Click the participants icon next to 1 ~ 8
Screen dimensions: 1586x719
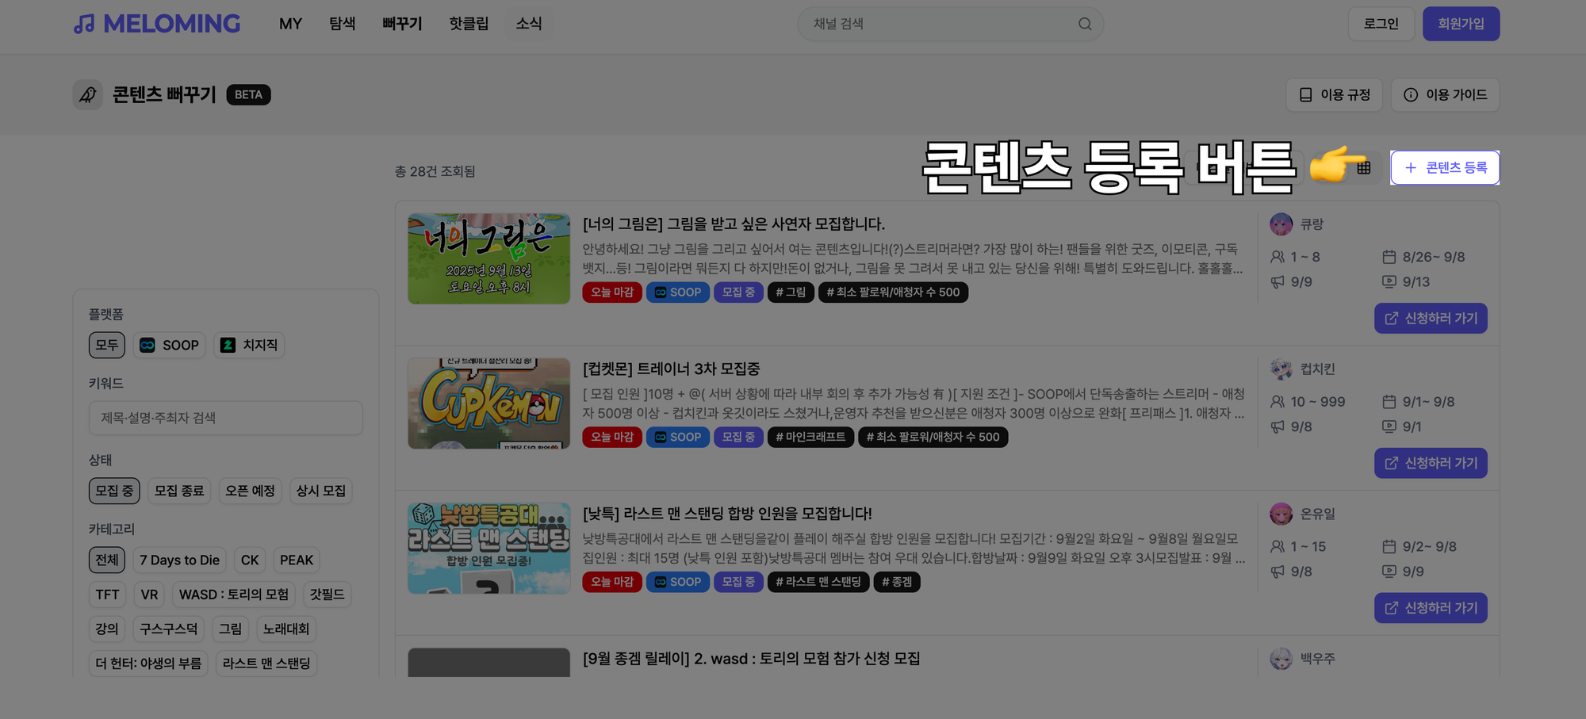(x=1278, y=257)
